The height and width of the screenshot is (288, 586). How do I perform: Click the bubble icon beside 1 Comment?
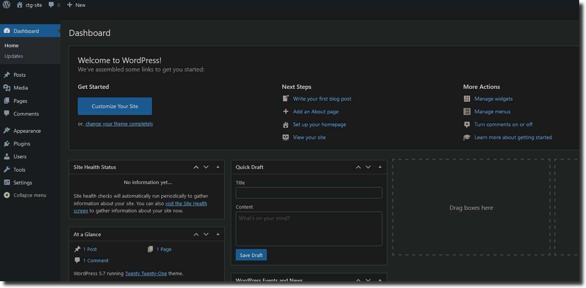(x=77, y=260)
